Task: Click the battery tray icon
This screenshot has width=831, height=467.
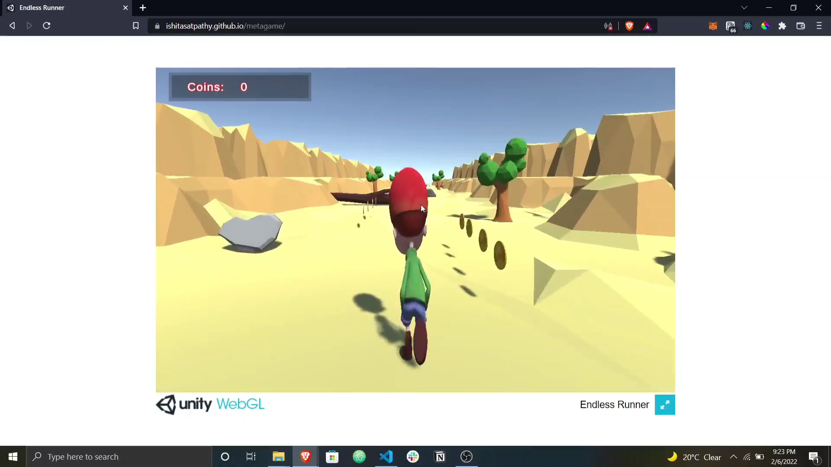Action: click(760, 457)
